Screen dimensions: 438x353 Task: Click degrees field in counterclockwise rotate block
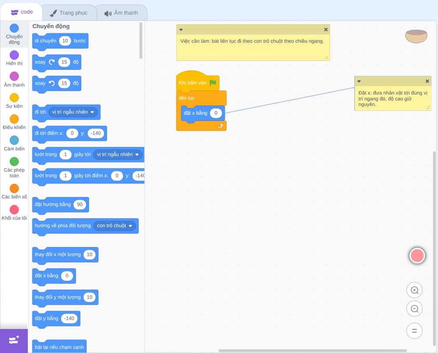pyautogui.click(x=64, y=83)
